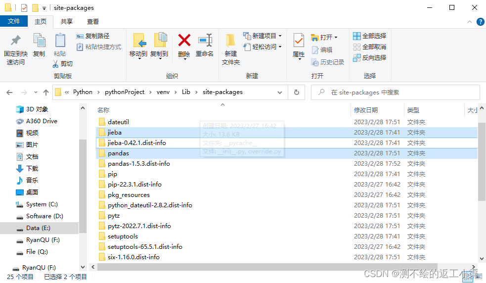Click the Back navigation arrow

tap(9, 92)
